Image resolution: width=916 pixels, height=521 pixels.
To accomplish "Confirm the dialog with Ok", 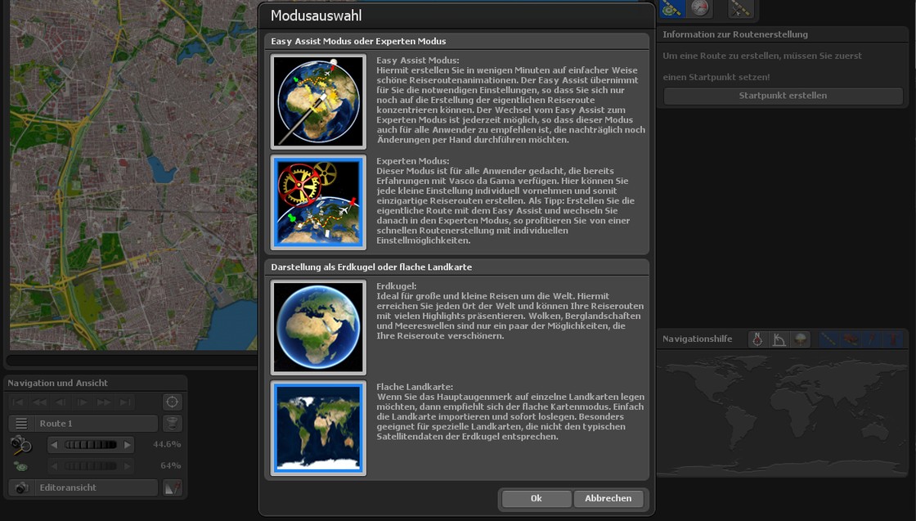I will coord(536,498).
